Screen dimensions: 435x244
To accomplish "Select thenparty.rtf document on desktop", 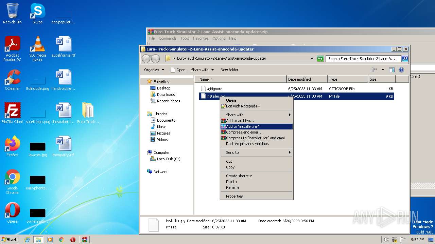I will click(x=64, y=146).
